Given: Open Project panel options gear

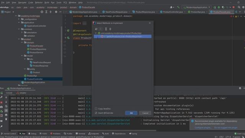Looking at the screenshot, I should click(x=56, y=12).
